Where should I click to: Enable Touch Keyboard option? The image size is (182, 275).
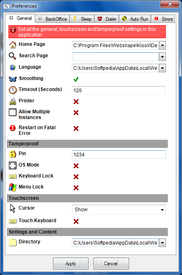[76, 221]
